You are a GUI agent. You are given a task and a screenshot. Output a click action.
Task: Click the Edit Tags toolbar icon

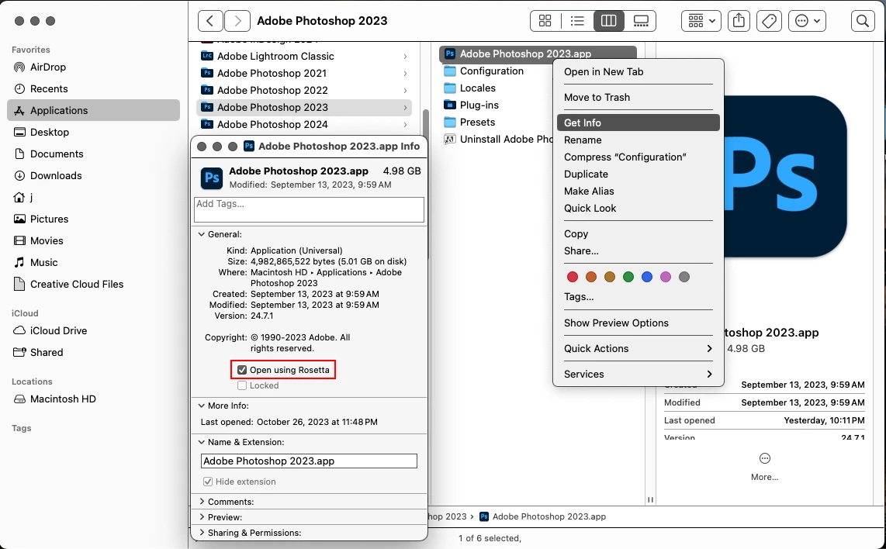point(769,21)
